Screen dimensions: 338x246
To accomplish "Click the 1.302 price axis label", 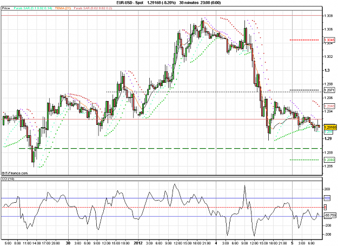I will pos(328,57).
